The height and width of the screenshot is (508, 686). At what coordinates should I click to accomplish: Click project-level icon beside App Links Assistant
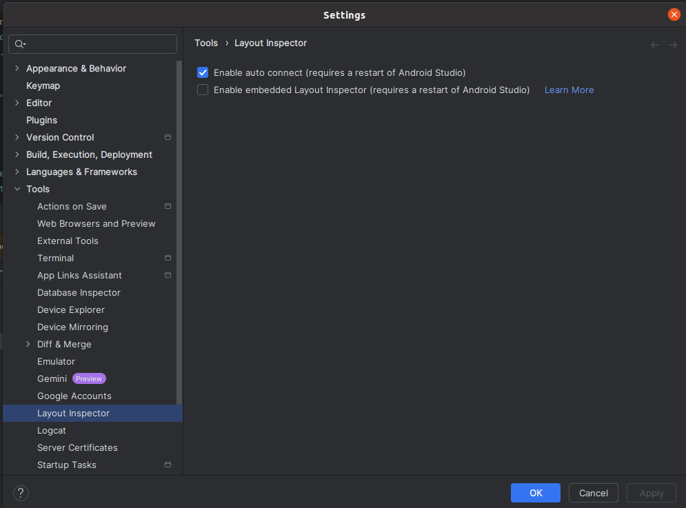coord(168,275)
